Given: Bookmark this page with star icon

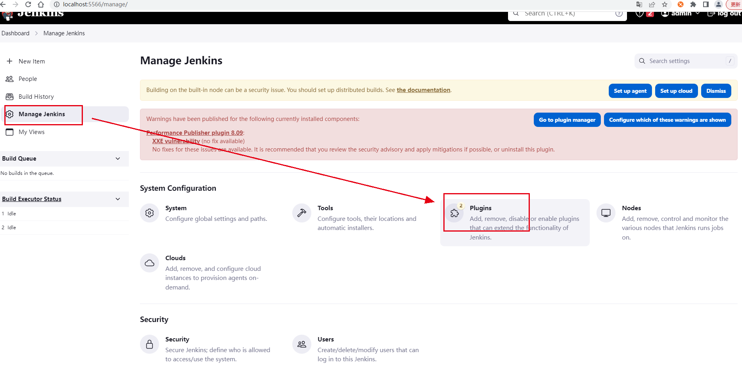Looking at the screenshot, I should [x=665, y=4].
